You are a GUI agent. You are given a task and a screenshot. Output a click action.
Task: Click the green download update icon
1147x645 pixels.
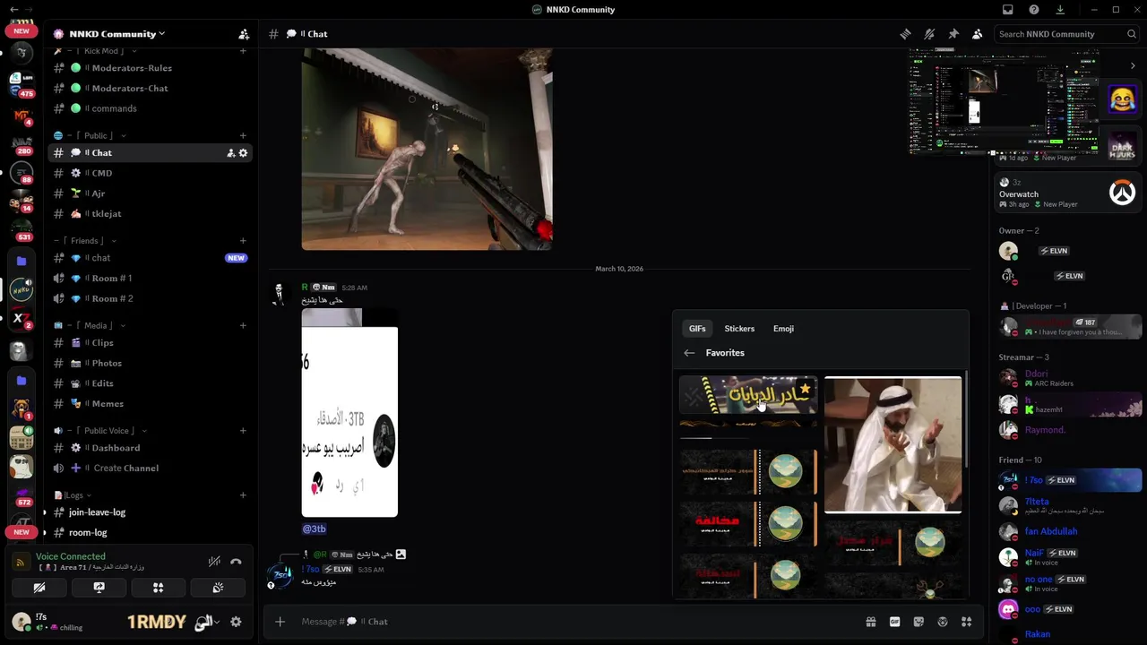click(x=1060, y=10)
